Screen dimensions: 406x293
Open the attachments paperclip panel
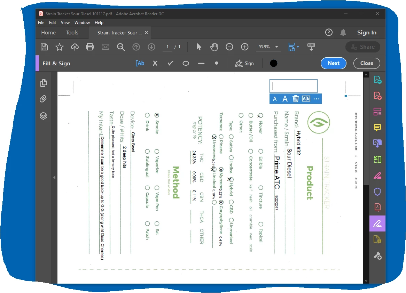click(x=43, y=99)
